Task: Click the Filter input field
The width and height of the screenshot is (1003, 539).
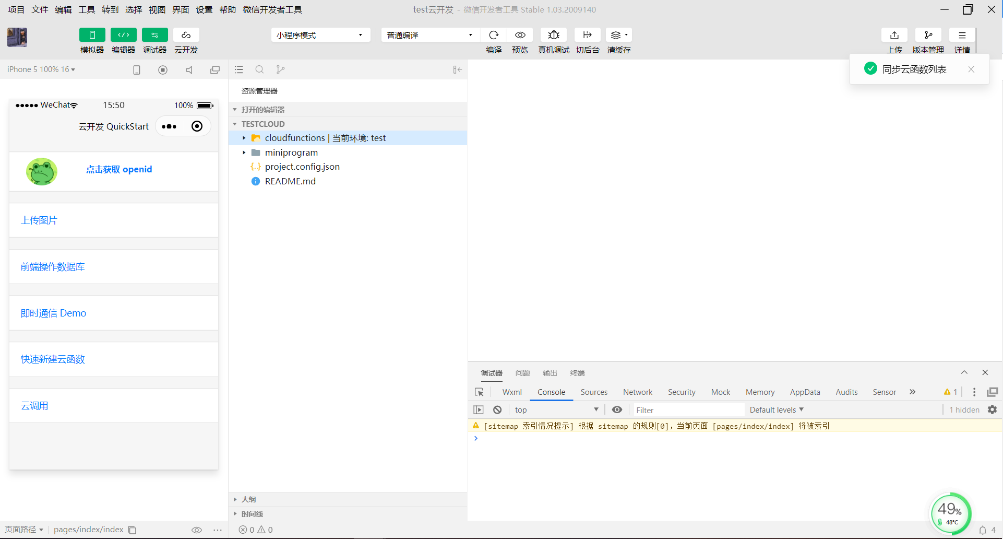Action: (688, 409)
